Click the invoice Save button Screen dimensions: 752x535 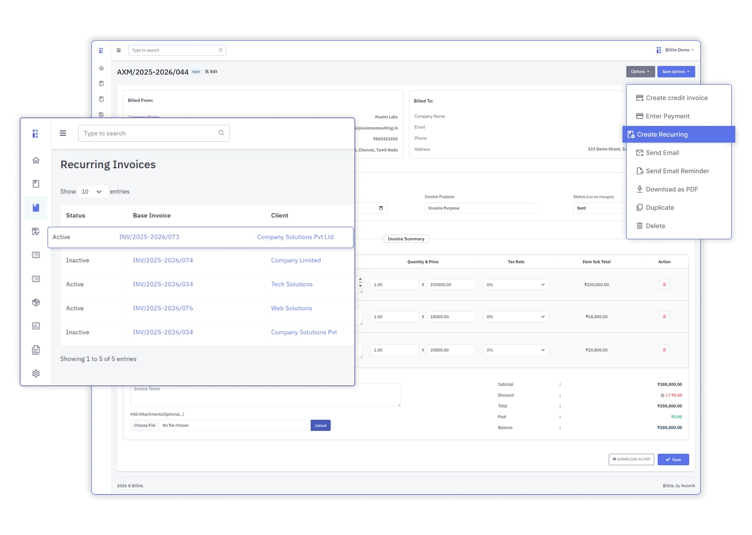tap(673, 459)
